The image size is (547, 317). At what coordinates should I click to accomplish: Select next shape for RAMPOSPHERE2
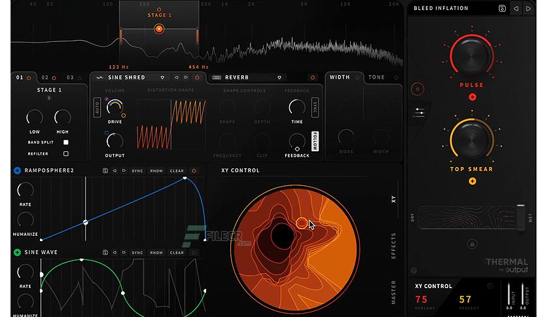(124, 171)
